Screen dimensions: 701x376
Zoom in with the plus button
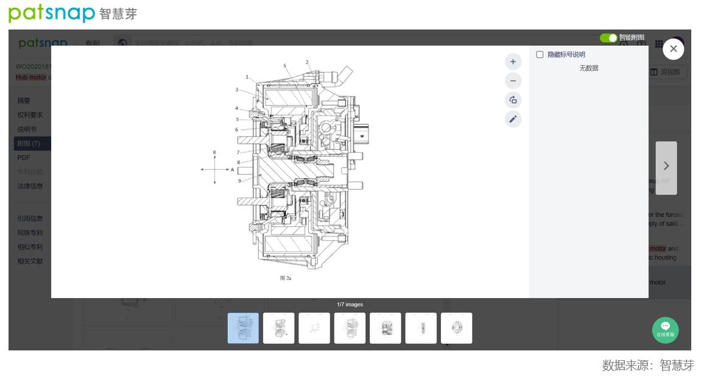tap(513, 62)
